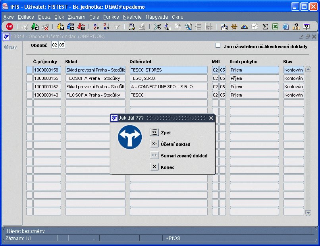Select the Nav radio button

coord(6,47)
